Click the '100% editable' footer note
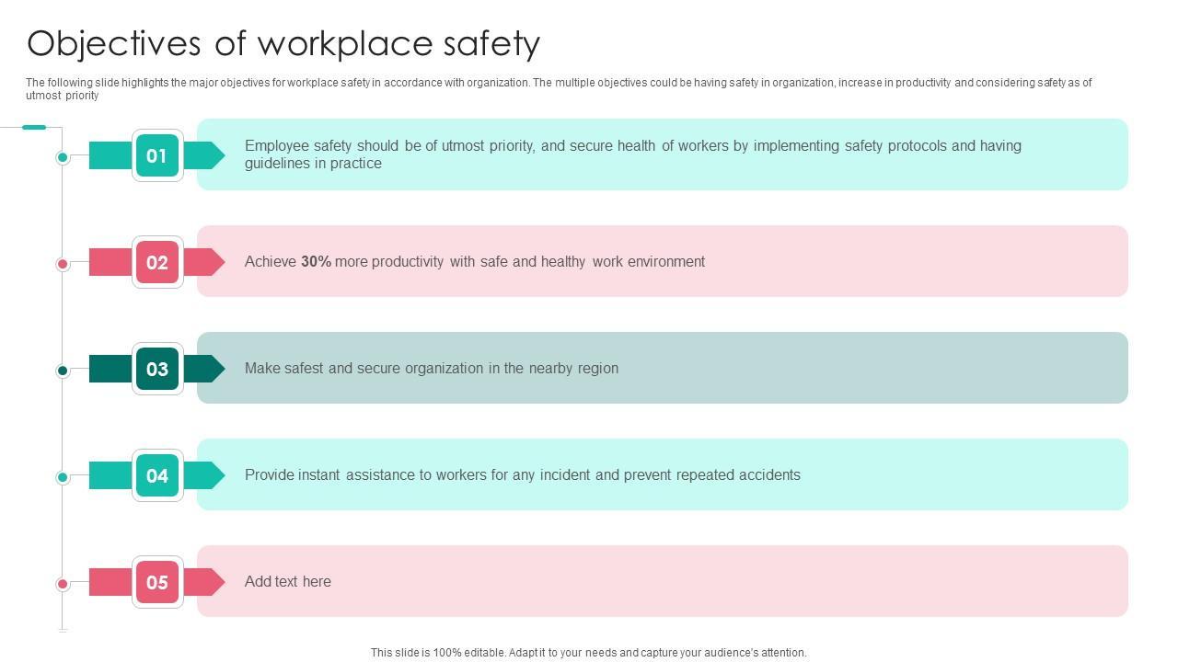 coord(588,653)
